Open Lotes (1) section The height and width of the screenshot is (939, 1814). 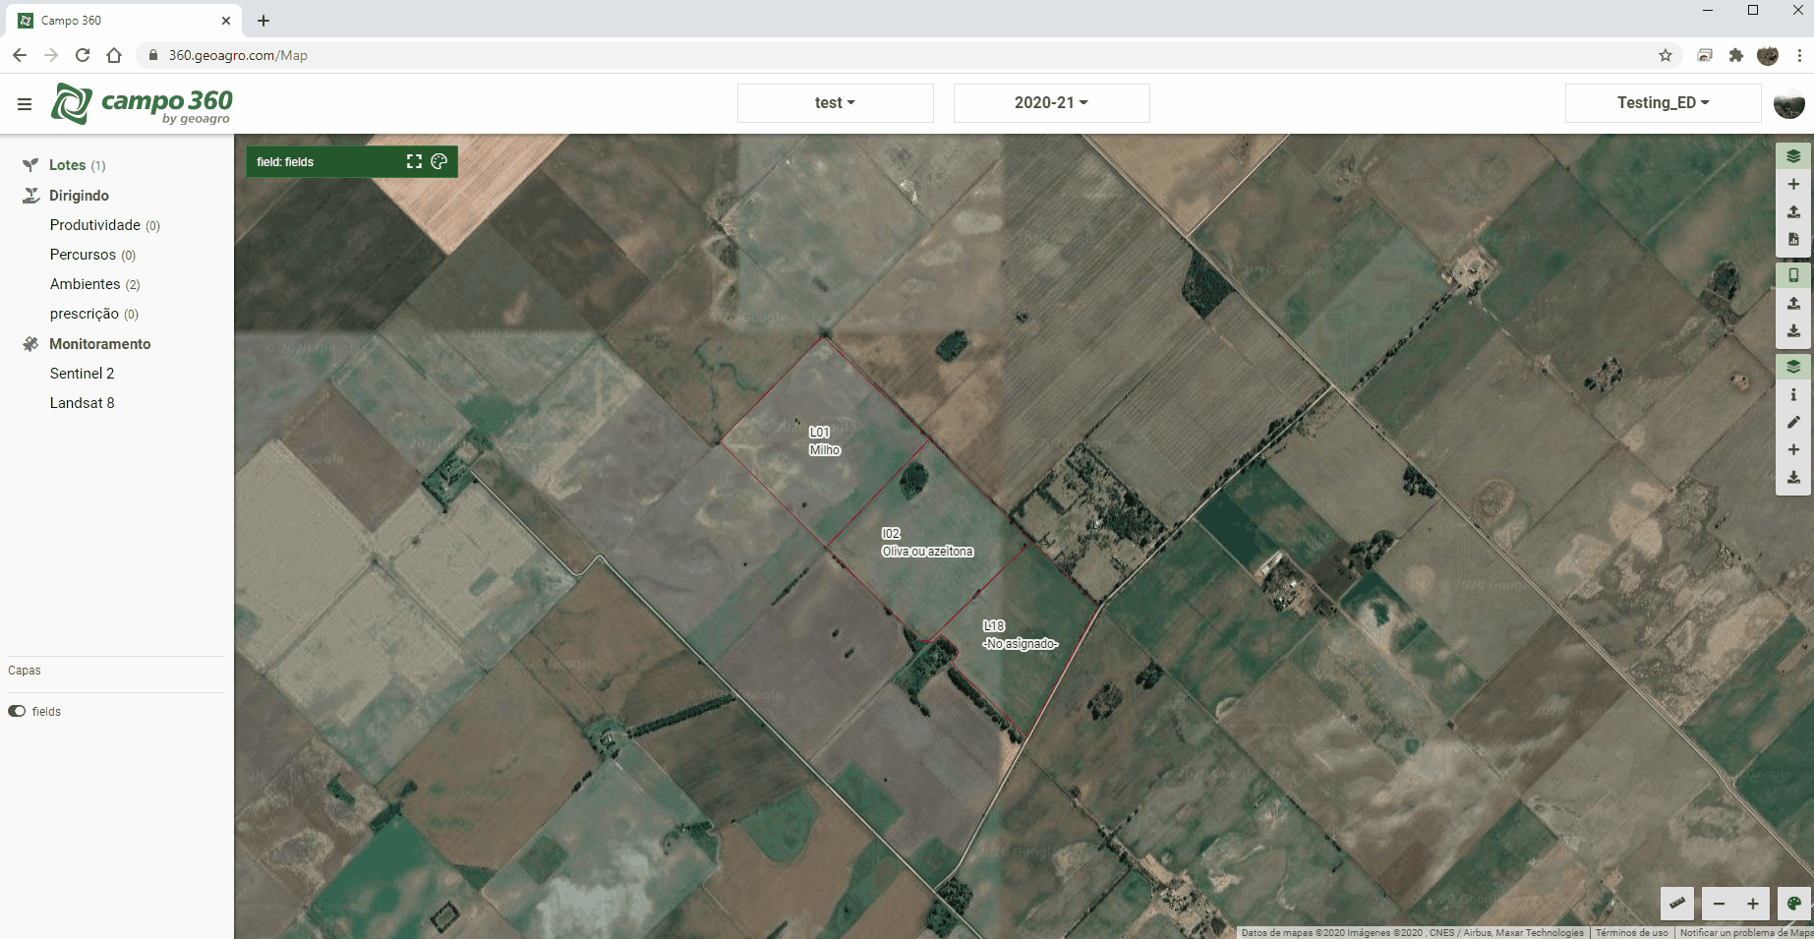(x=77, y=165)
